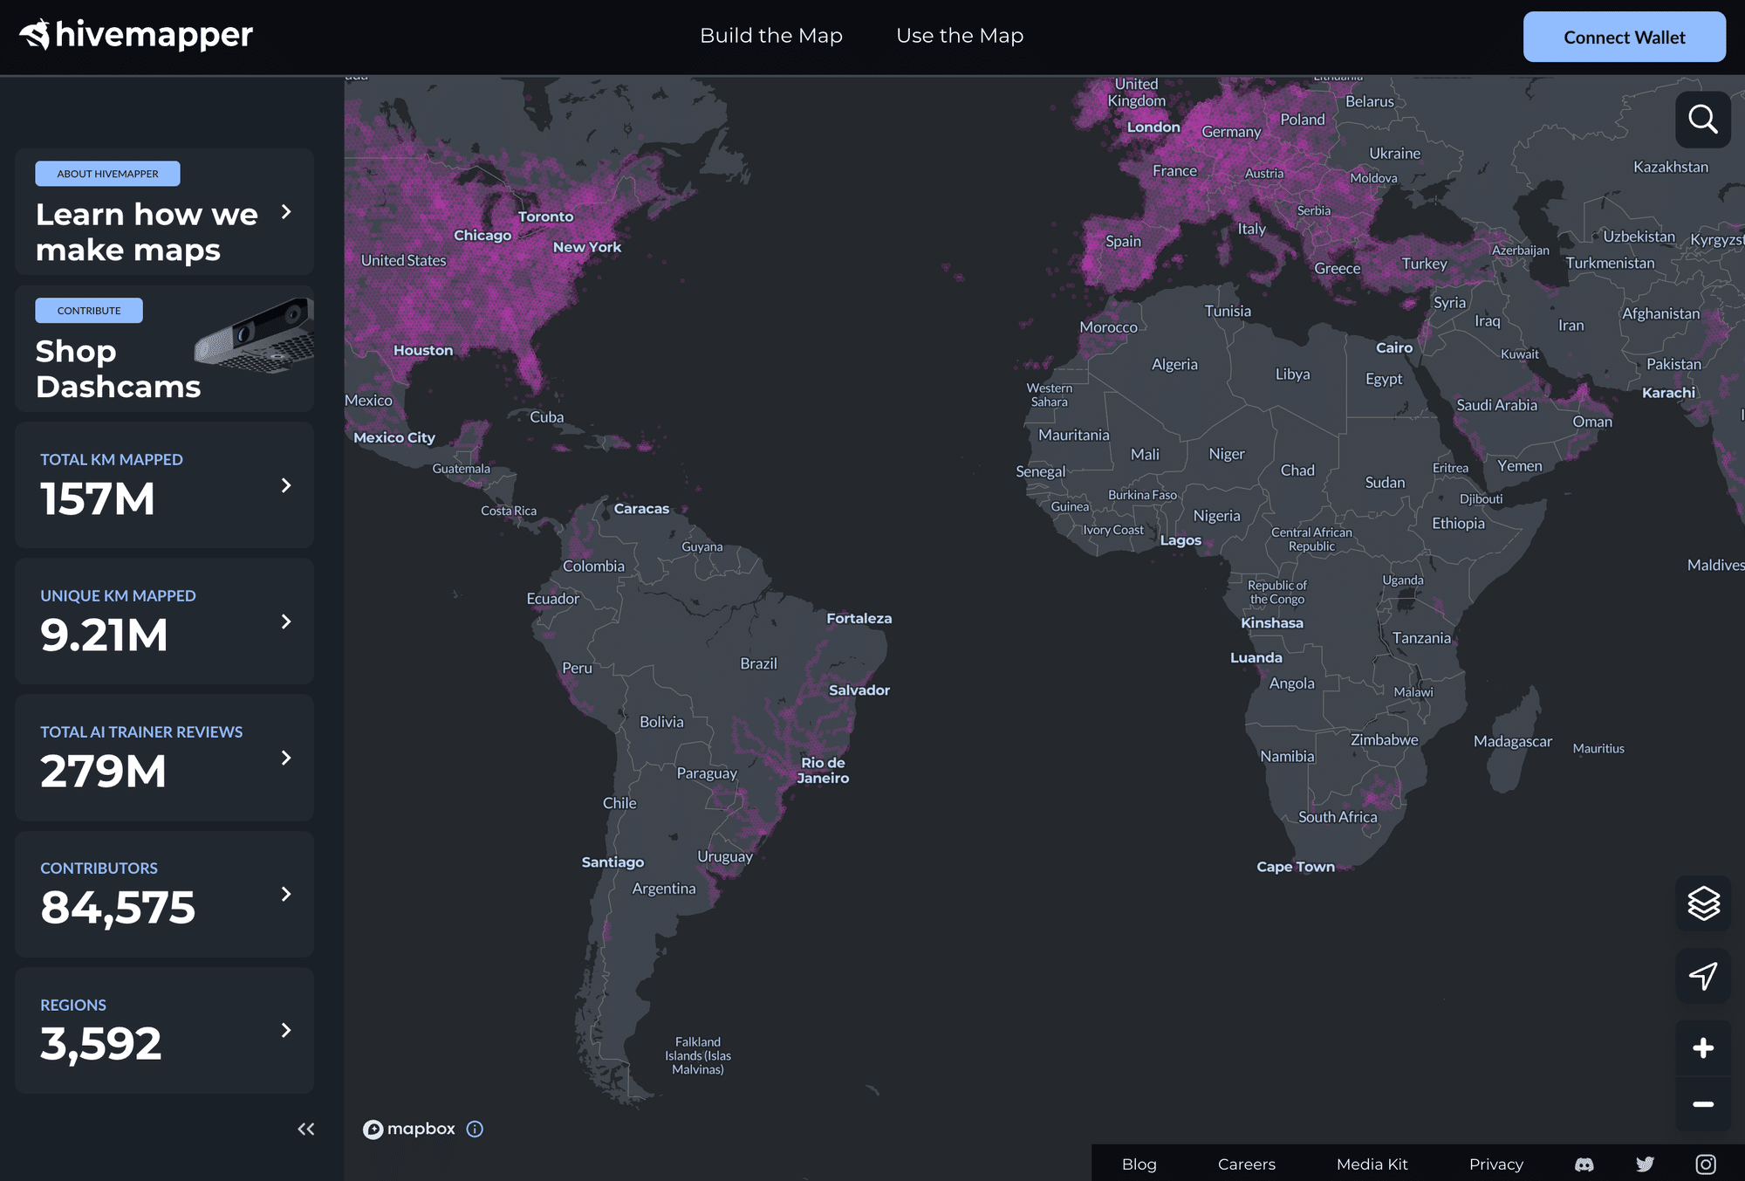Screen dimensions: 1745x1181
Task: Click the Cairo map label
Action: pos(1394,347)
